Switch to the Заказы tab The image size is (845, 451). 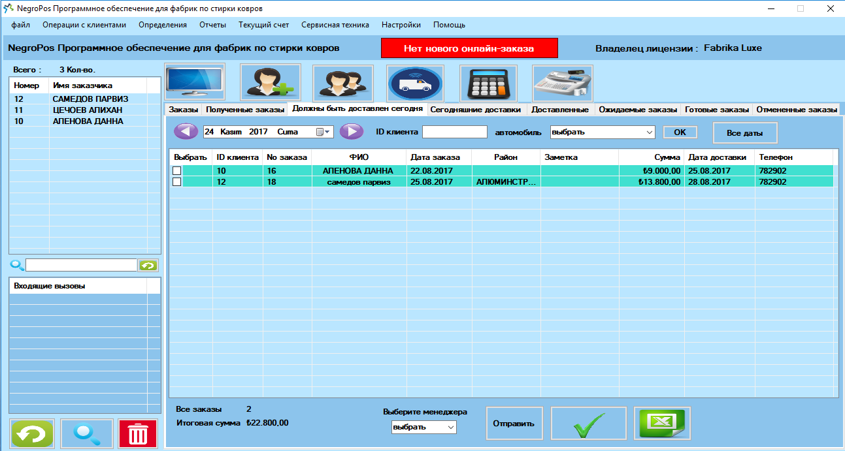click(183, 110)
